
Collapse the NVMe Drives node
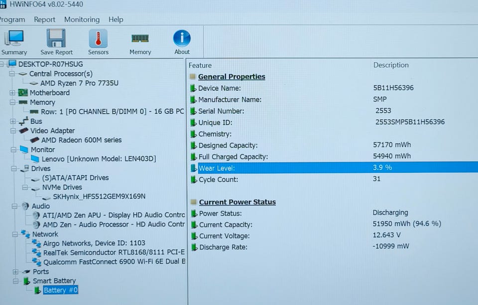[x=25, y=187]
